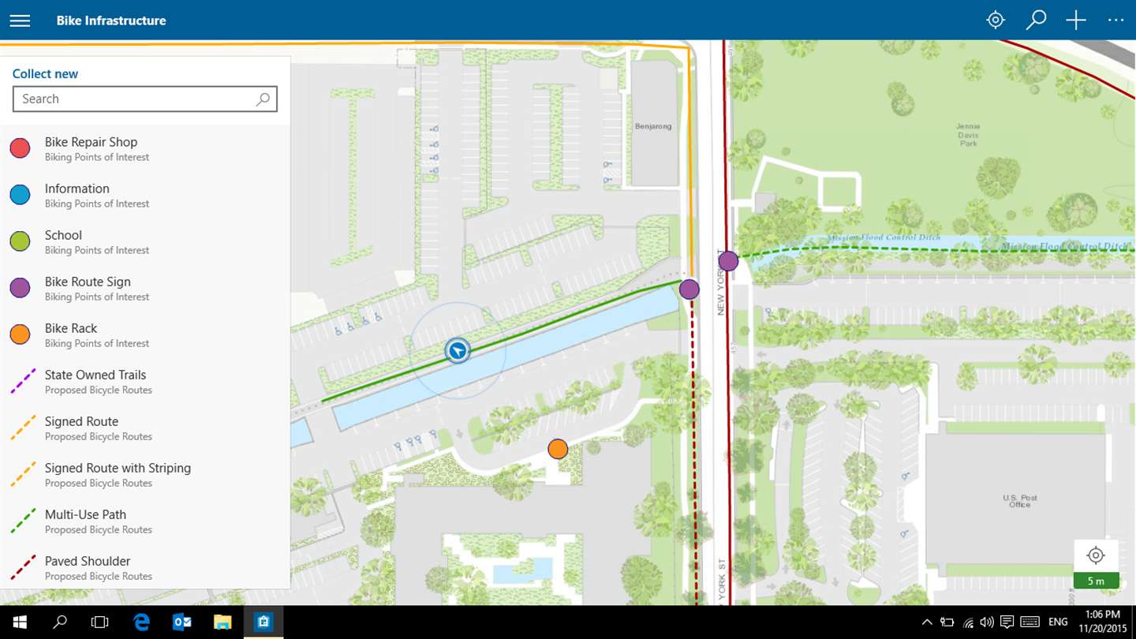Select School feature type
The image size is (1136, 639).
coord(145,241)
